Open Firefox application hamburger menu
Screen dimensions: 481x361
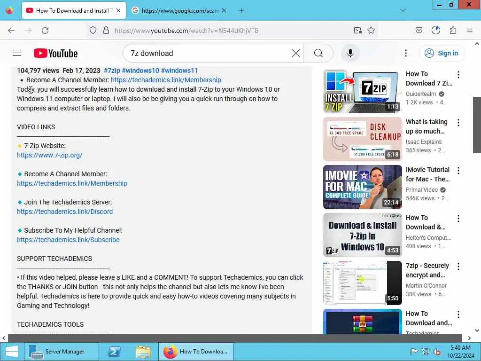[x=470, y=31]
